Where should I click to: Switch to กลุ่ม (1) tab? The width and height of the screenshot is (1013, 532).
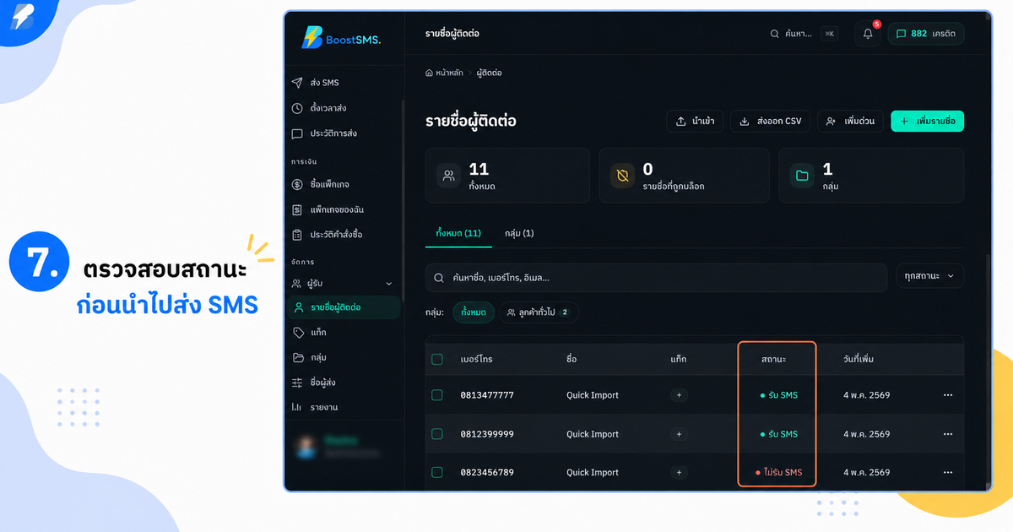coord(519,233)
